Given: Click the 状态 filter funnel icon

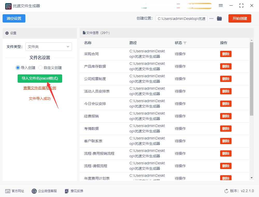Looking at the screenshot, I should coord(185,43).
